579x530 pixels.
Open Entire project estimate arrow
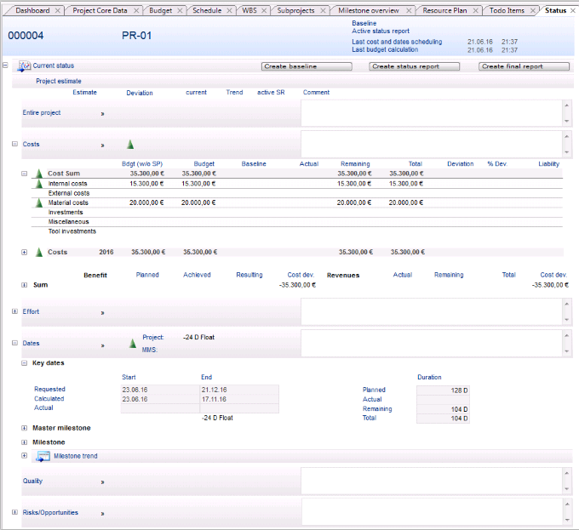click(103, 114)
